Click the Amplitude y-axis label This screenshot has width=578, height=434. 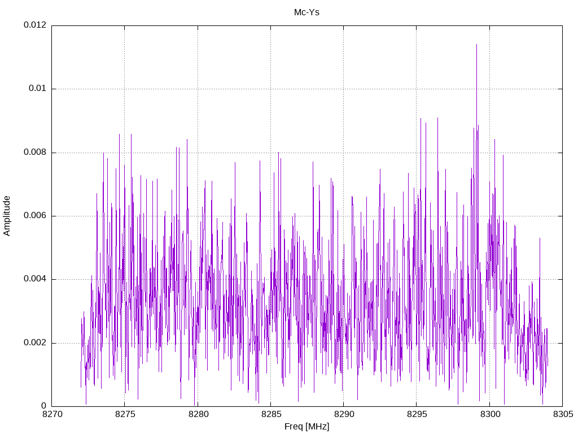coord(7,216)
